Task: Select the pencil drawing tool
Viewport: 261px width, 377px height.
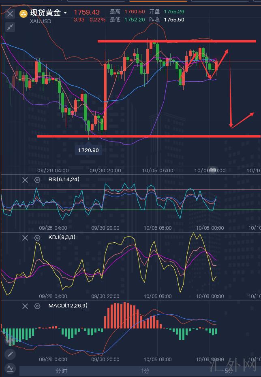Action: tap(10, 354)
